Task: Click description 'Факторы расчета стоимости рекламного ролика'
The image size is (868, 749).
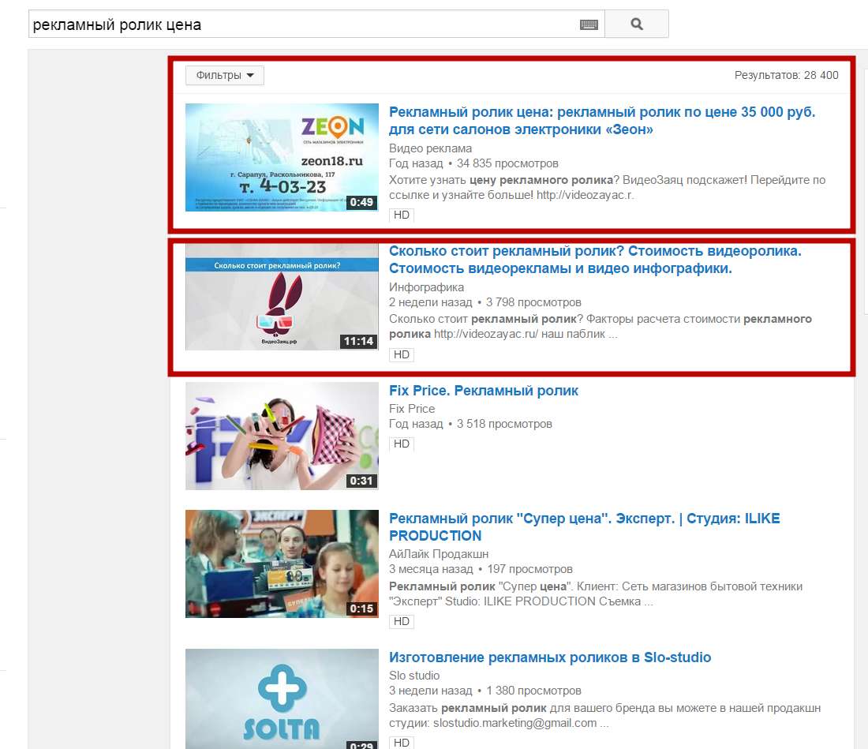Action: pos(600,327)
